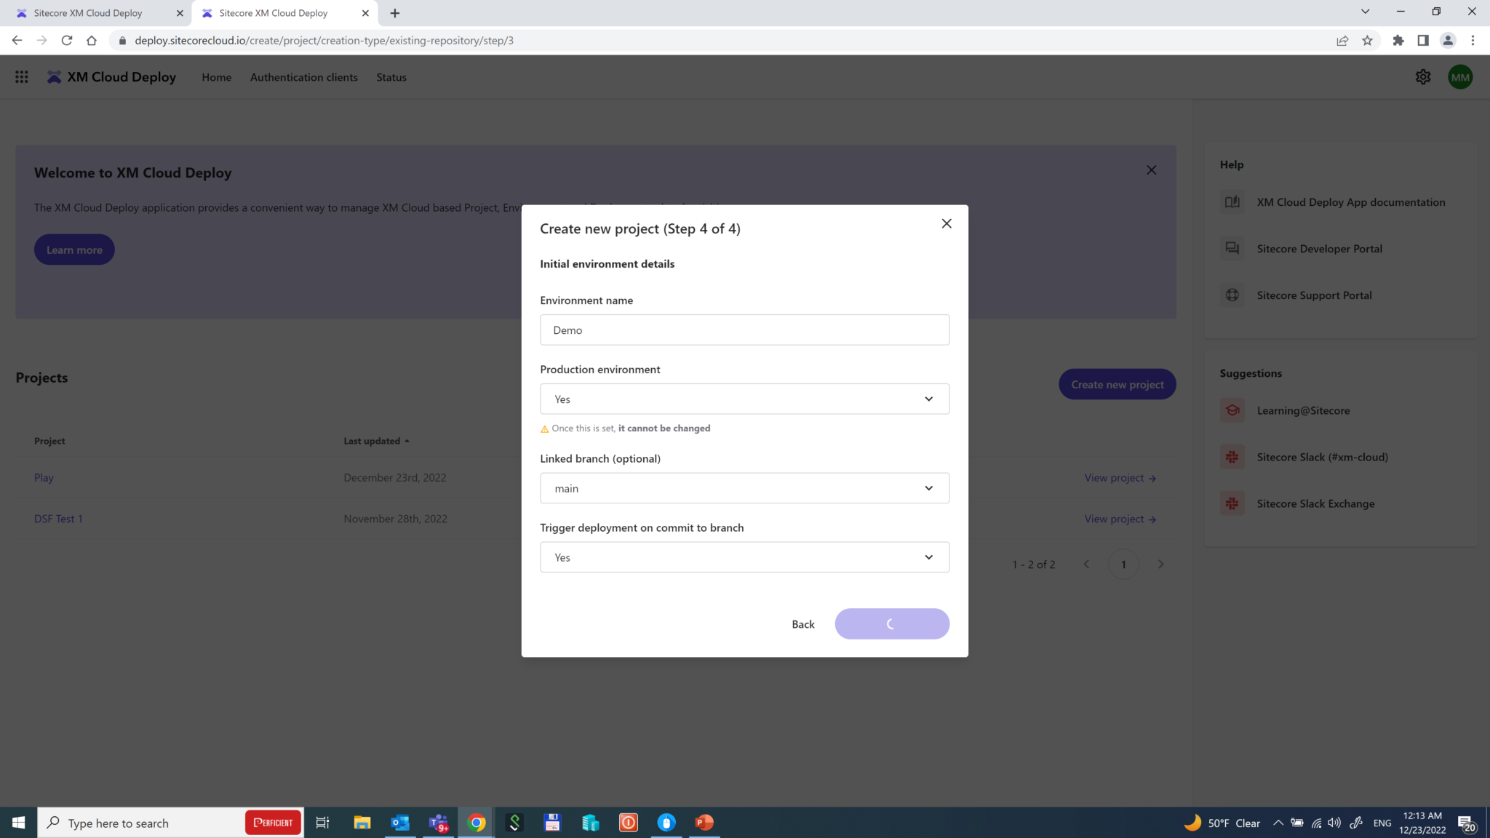1490x838 pixels.
Task: Open the settings gear icon
Action: (1423, 76)
